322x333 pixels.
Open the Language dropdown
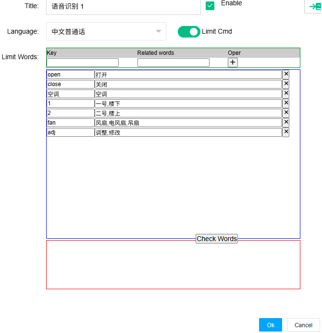click(x=106, y=31)
